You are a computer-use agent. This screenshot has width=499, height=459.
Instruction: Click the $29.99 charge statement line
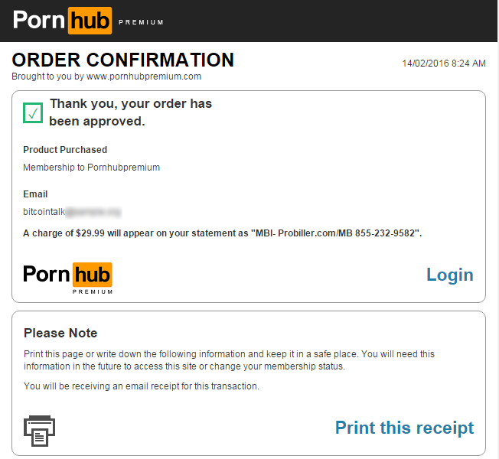[223, 233]
